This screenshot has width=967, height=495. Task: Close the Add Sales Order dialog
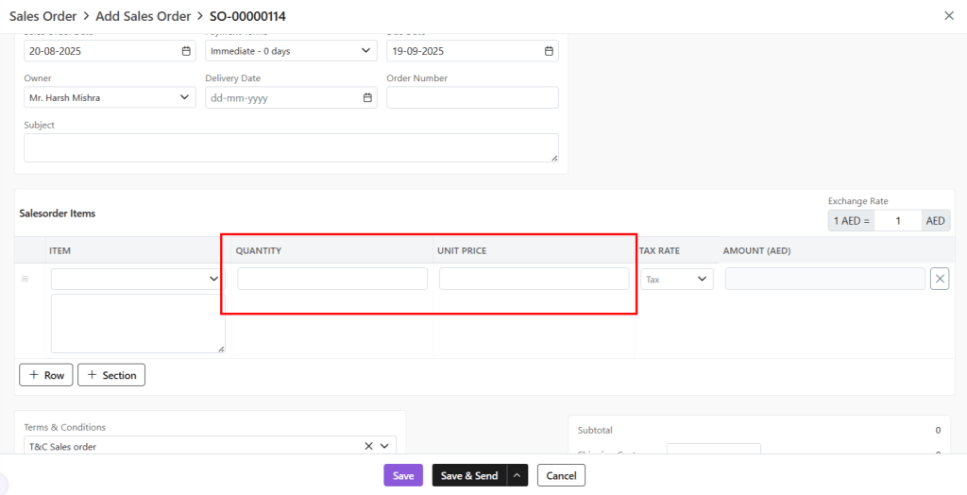[x=948, y=15]
